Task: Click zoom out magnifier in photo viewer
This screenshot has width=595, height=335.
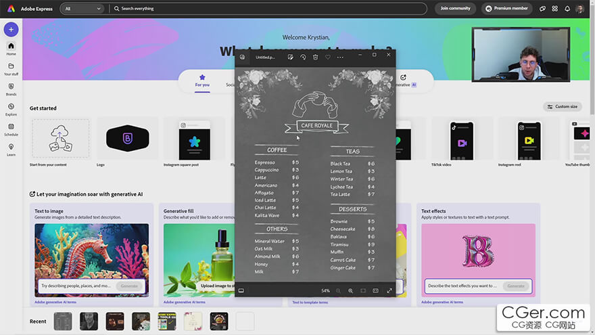Action: pyautogui.click(x=338, y=290)
